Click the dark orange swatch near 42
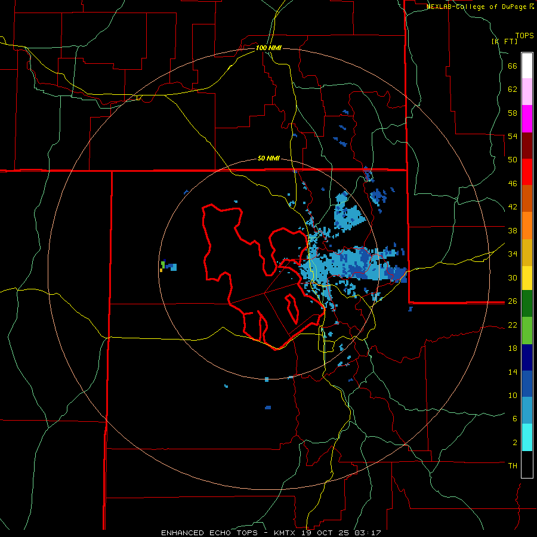Viewport: 537px width, 537px height. point(527,198)
